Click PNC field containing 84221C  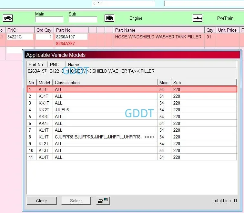click(20, 37)
